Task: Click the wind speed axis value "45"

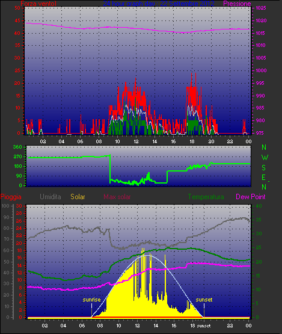Action: [17, 20]
